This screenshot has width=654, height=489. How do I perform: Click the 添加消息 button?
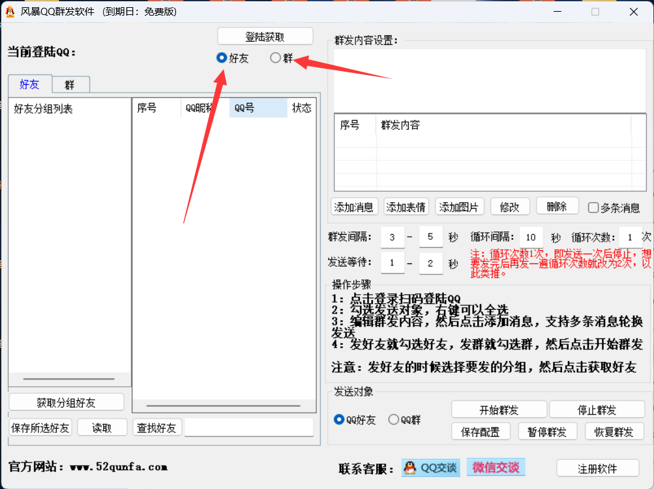[x=354, y=207]
